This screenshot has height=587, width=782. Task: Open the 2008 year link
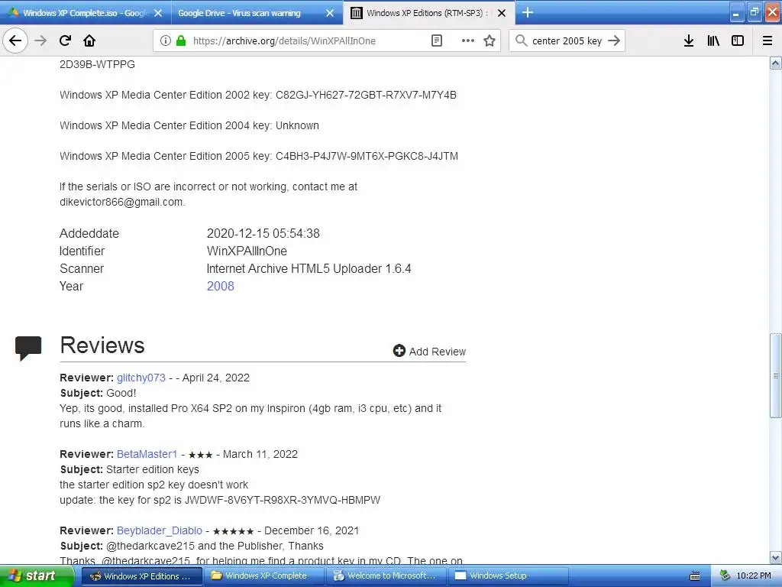[x=221, y=286]
